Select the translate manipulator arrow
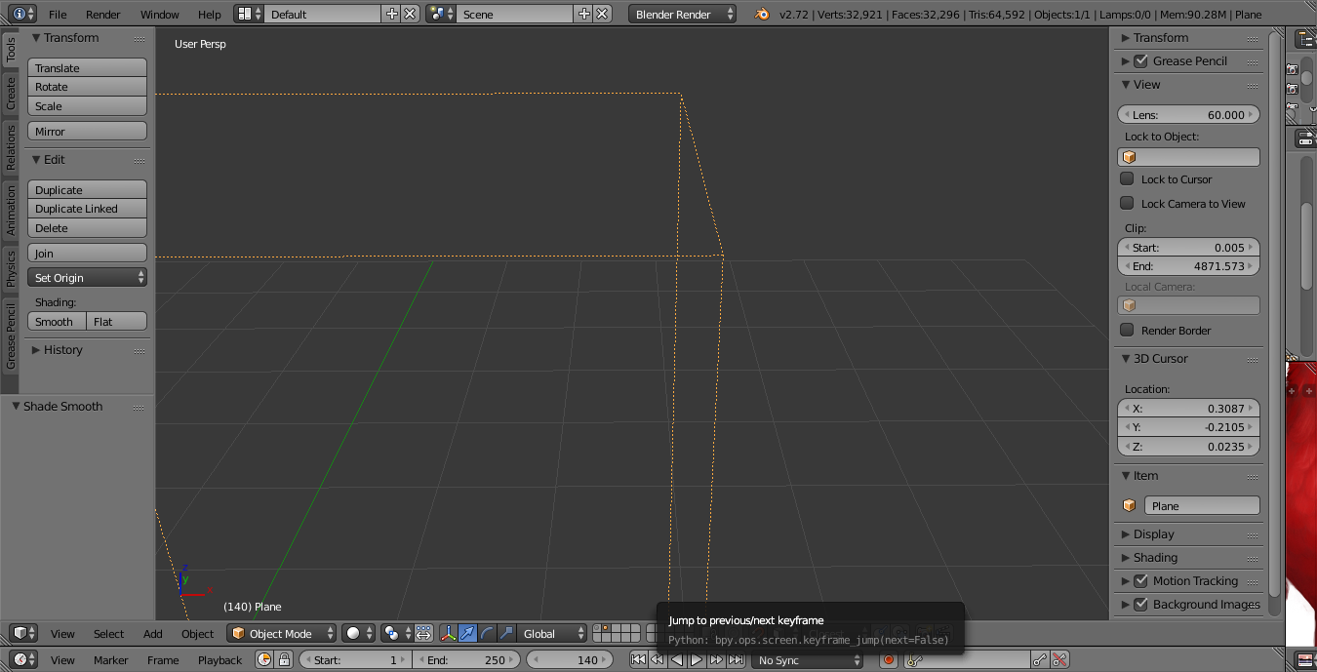The width and height of the screenshot is (1317, 672). (467, 633)
